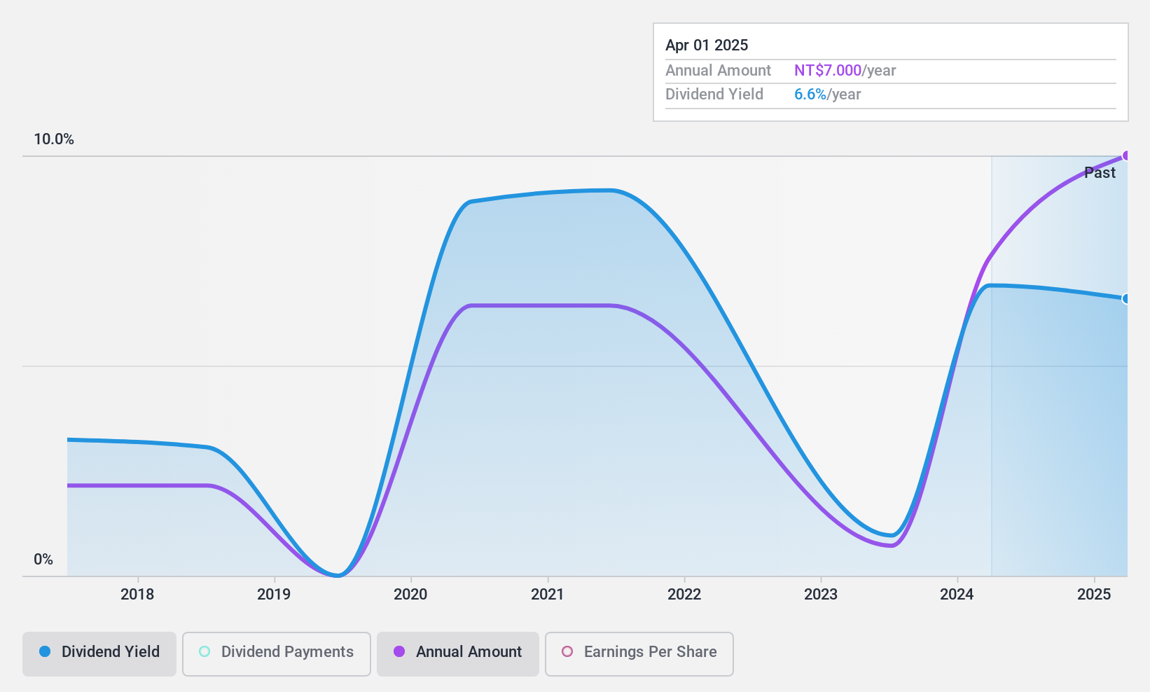Select the purple Annual Amount end point
Viewport: 1150px width, 692px height.
pos(1126,155)
